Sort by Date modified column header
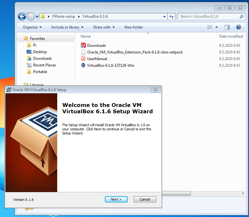The height and width of the screenshot is (217, 249). [x=231, y=36]
